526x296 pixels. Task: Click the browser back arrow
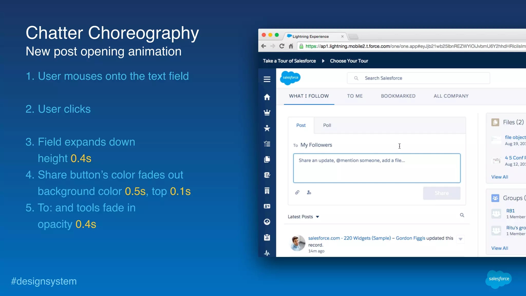click(x=264, y=46)
